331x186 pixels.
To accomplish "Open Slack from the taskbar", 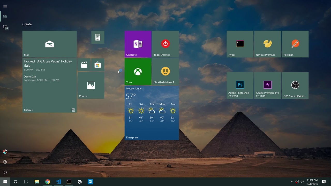I will coord(80,182).
